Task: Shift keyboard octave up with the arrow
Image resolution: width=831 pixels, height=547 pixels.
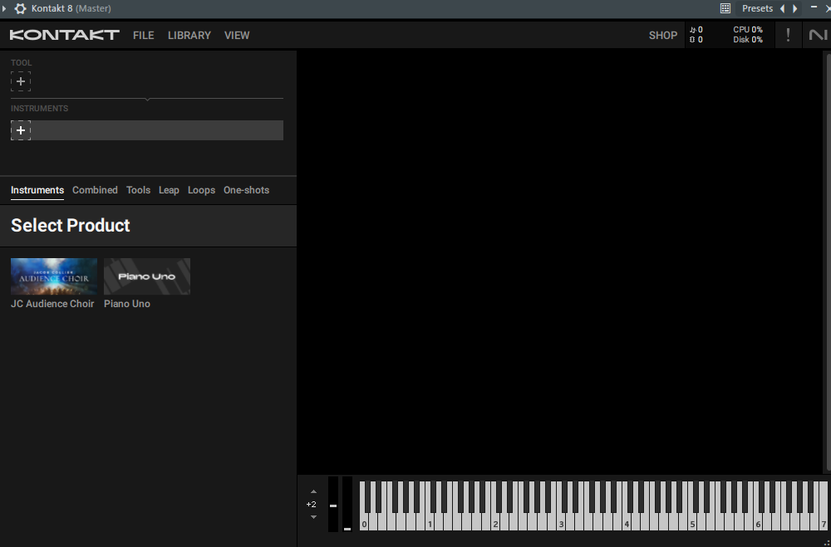Action: coord(313,492)
